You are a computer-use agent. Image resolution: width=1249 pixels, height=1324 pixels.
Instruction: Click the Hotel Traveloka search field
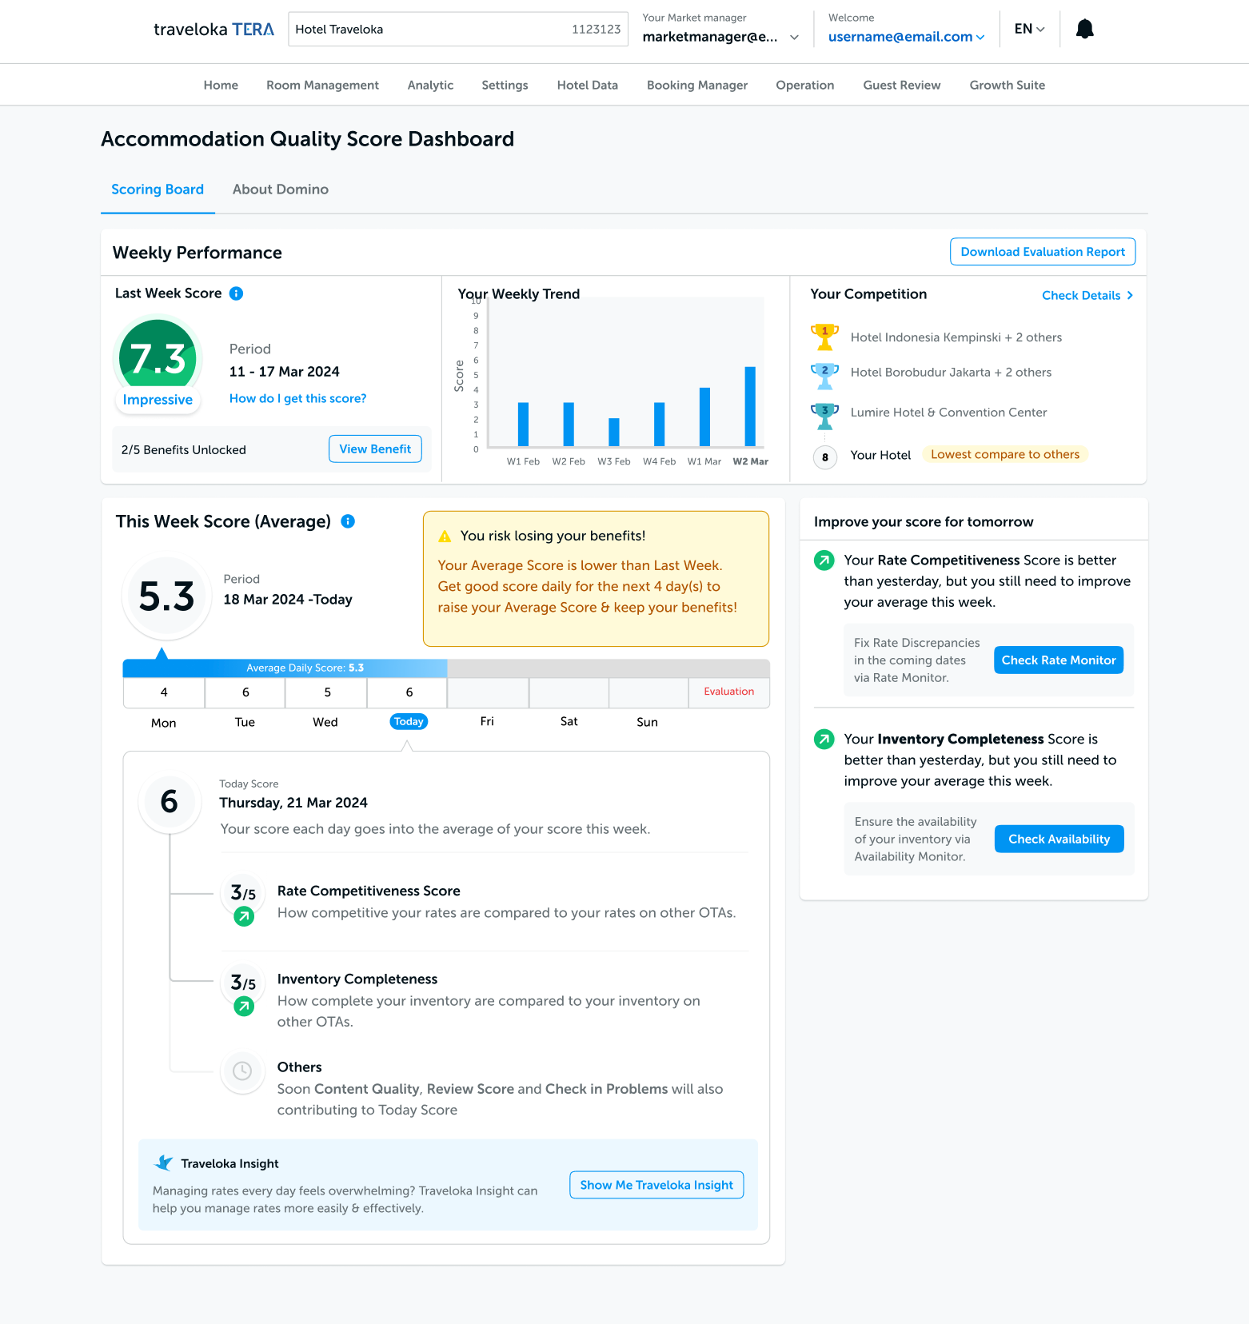(458, 30)
